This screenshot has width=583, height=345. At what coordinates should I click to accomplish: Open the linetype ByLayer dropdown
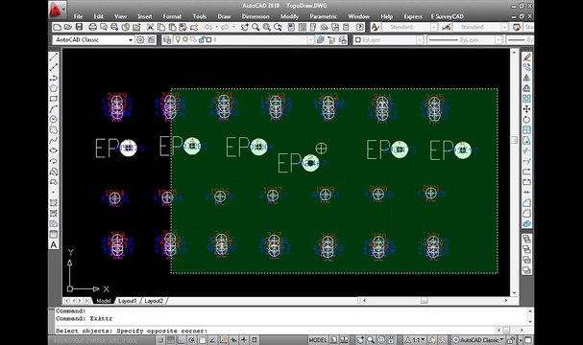(498, 39)
